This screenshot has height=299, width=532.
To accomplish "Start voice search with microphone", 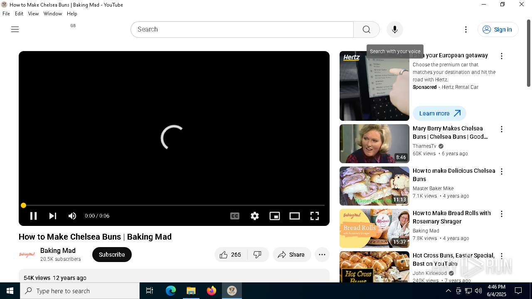I will [395, 29].
